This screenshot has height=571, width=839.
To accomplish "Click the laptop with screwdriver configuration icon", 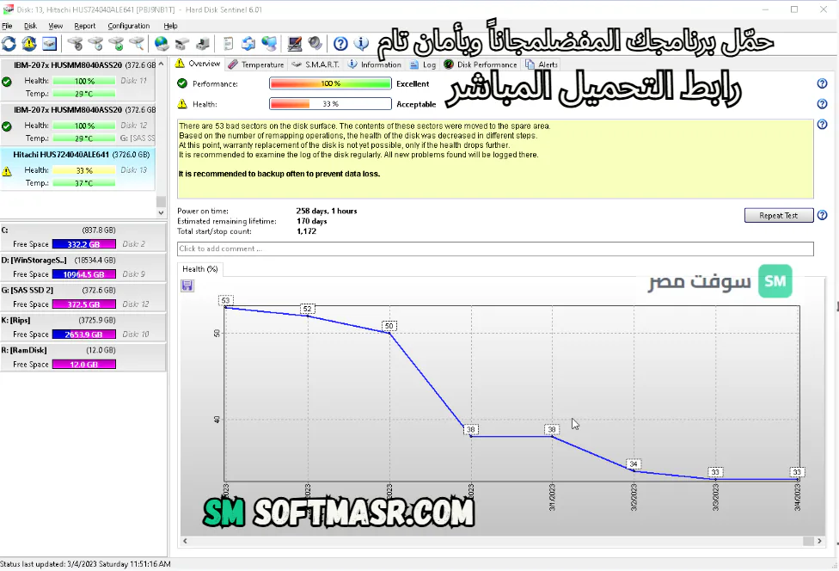I will click(x=294, y=44).
